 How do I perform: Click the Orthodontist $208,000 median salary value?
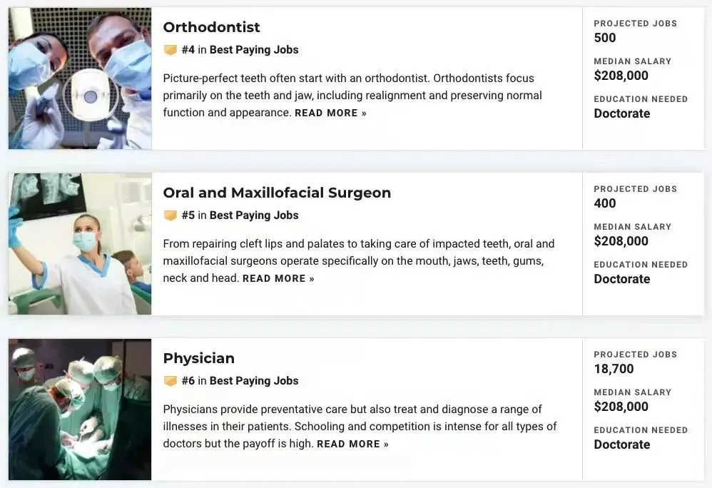pos(621,76)
